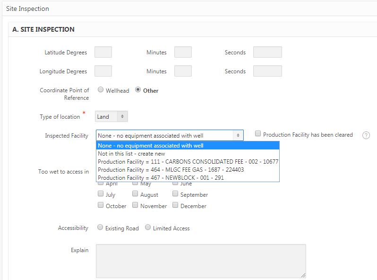Choose Limited Access radio button

pos(148,227)
